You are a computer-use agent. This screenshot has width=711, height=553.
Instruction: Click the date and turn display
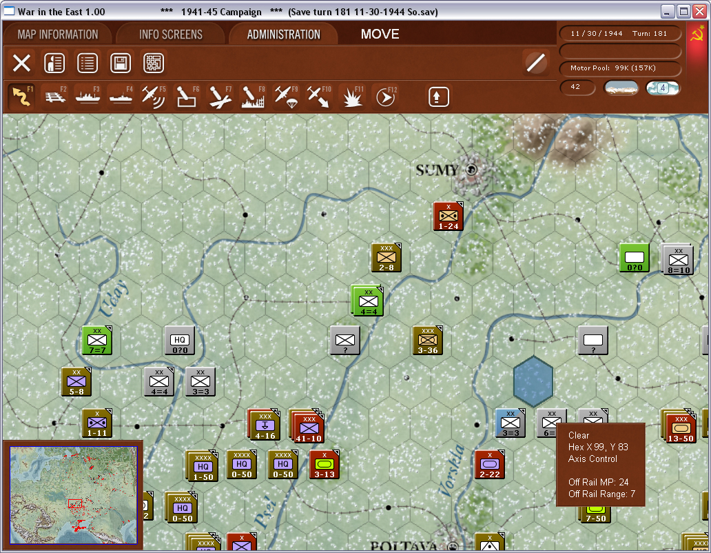tap(620, 34)
